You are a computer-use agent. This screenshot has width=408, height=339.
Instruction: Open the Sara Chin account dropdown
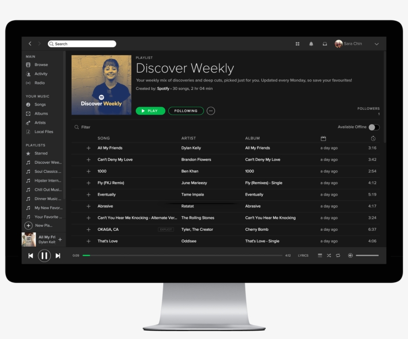point(353,44)
